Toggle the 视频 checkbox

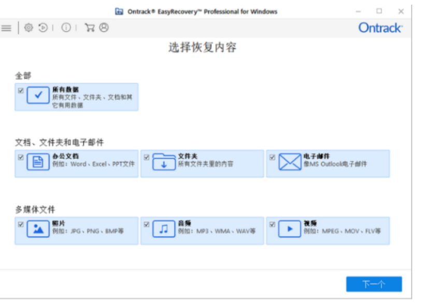click(273, 224)
